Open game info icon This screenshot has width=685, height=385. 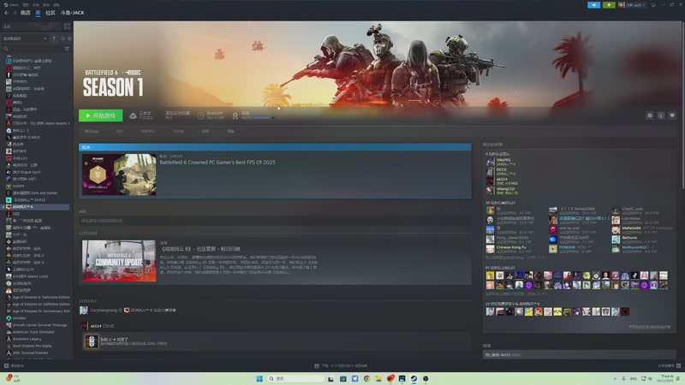[661, 115]
